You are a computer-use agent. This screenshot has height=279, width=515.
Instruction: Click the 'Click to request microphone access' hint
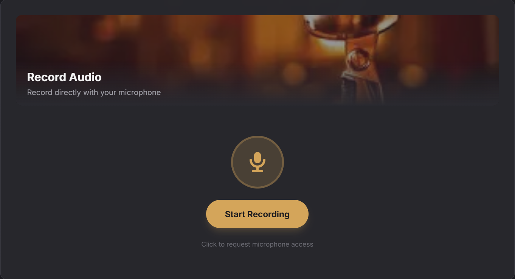[x=257, y=244]
